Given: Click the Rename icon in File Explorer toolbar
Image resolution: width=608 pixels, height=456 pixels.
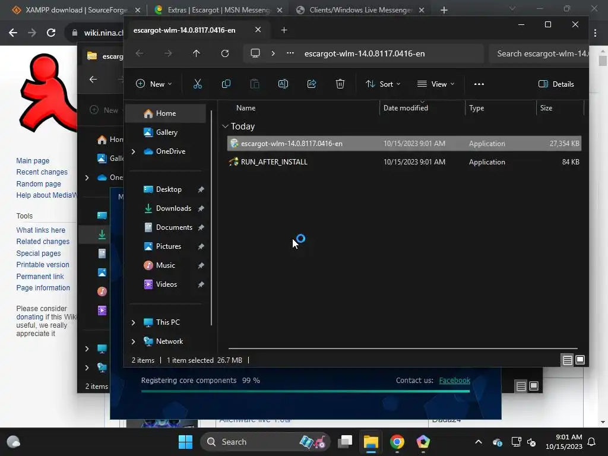Looking at the screenshot, I should coord(283,84).
